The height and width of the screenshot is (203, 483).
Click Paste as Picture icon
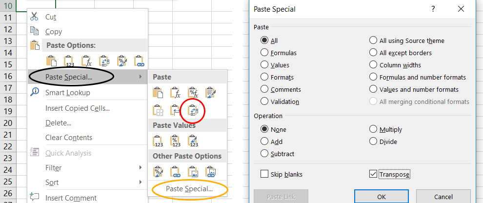[193, 171]
